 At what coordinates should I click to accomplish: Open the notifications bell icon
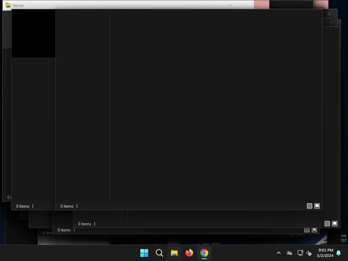click(x=338, y=253)
